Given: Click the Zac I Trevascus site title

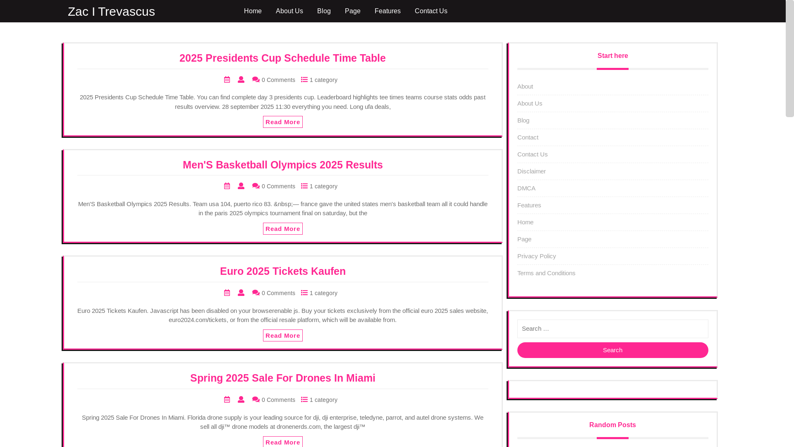Looking at the screenshot, I should [x=111, y=12].
